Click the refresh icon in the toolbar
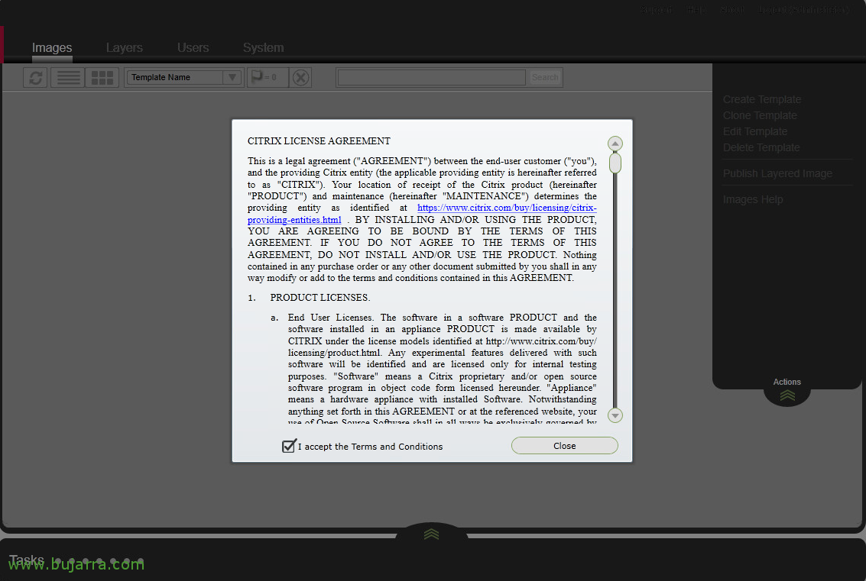The width and height of the screenshot is (866, 581). 36,78
